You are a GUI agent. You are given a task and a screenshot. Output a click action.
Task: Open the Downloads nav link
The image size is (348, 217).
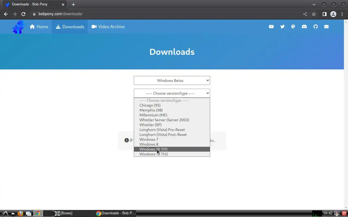70,27
